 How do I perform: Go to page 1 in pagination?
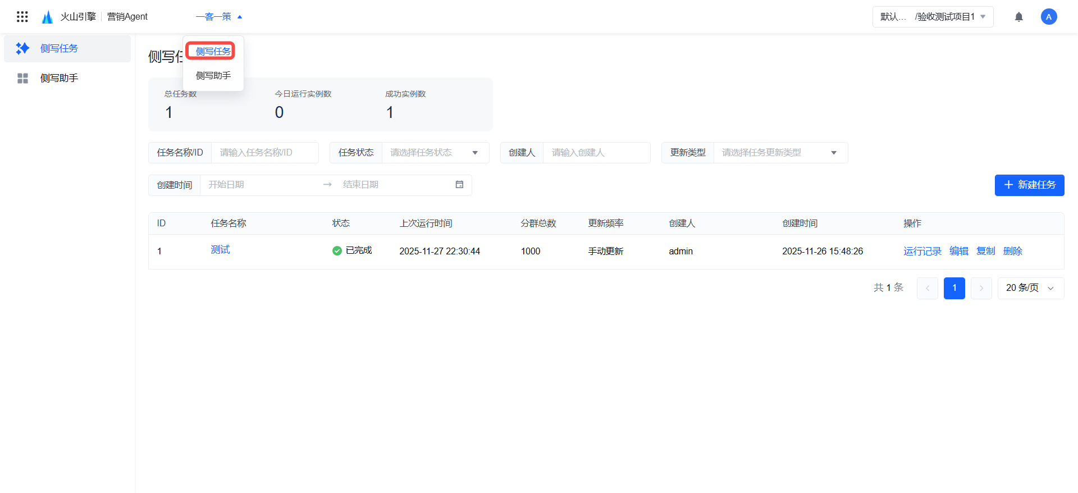(954, 288)
